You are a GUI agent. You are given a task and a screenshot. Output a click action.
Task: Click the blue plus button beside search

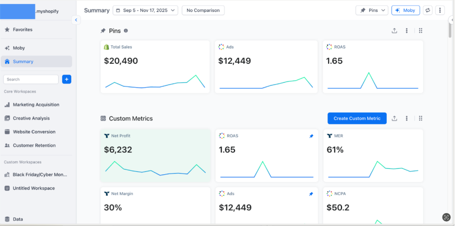(x=67, y=79)
